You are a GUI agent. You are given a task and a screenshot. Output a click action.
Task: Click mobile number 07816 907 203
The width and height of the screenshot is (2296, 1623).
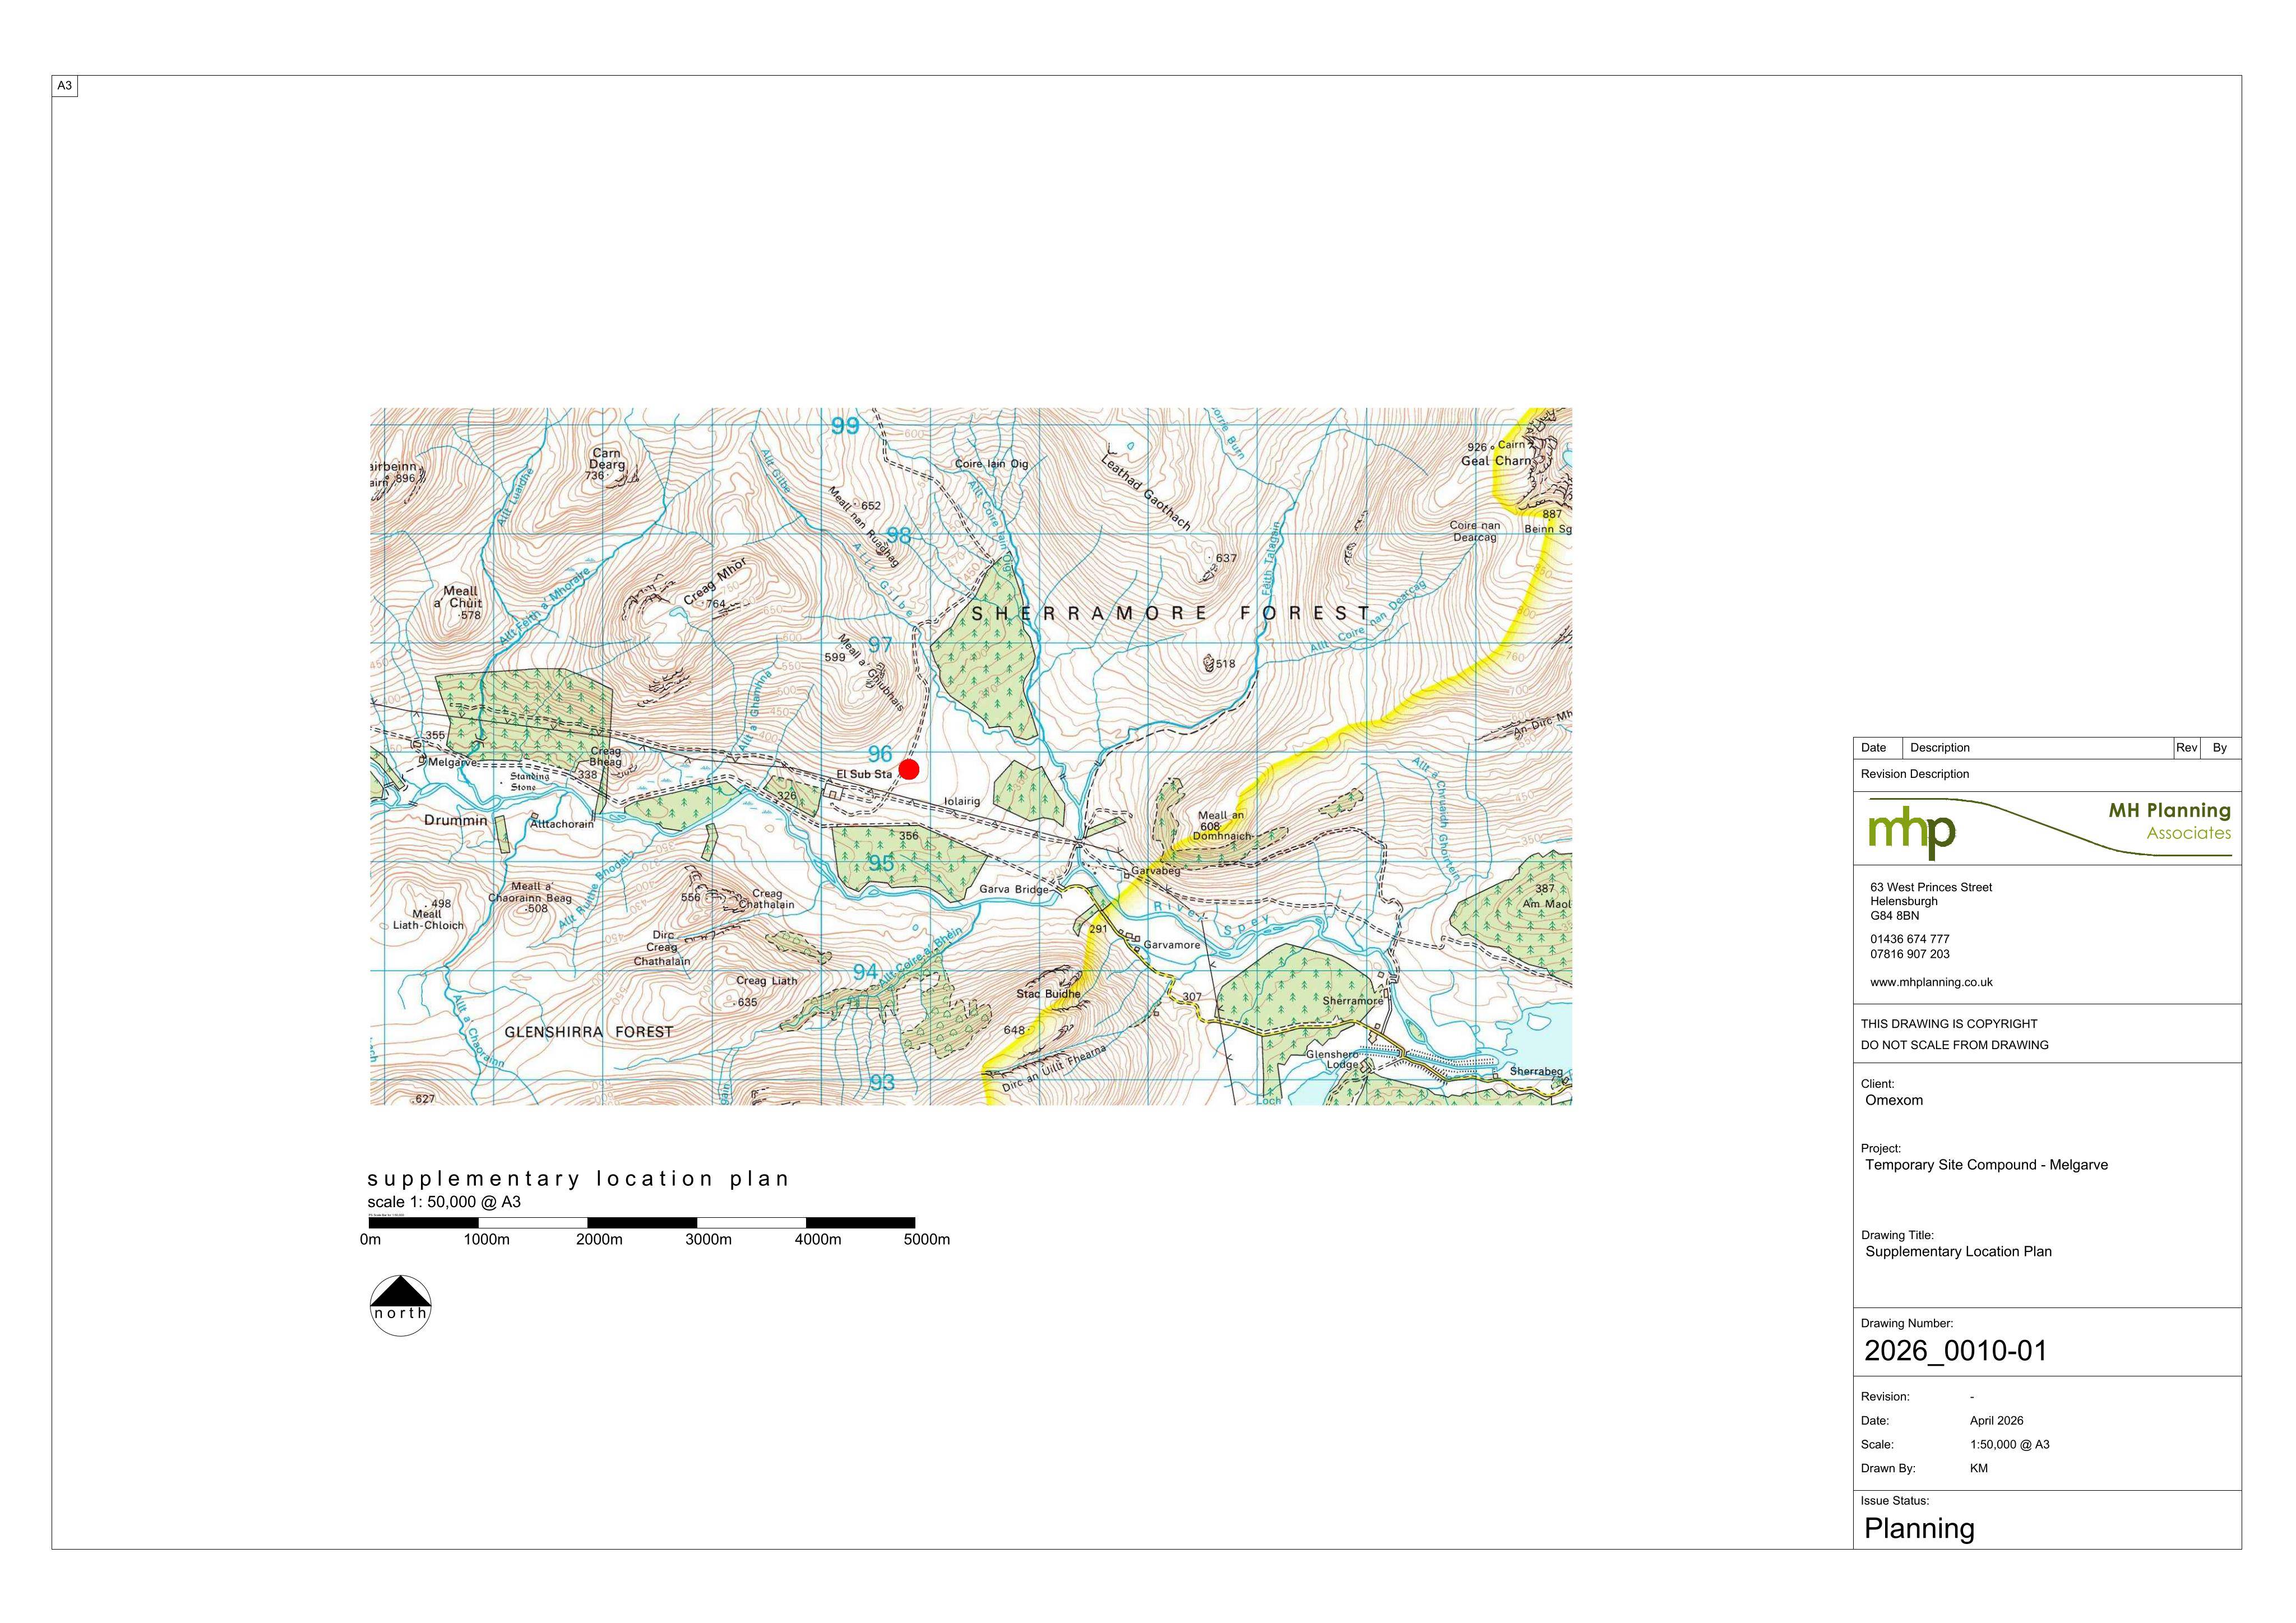coord(1910,954)
